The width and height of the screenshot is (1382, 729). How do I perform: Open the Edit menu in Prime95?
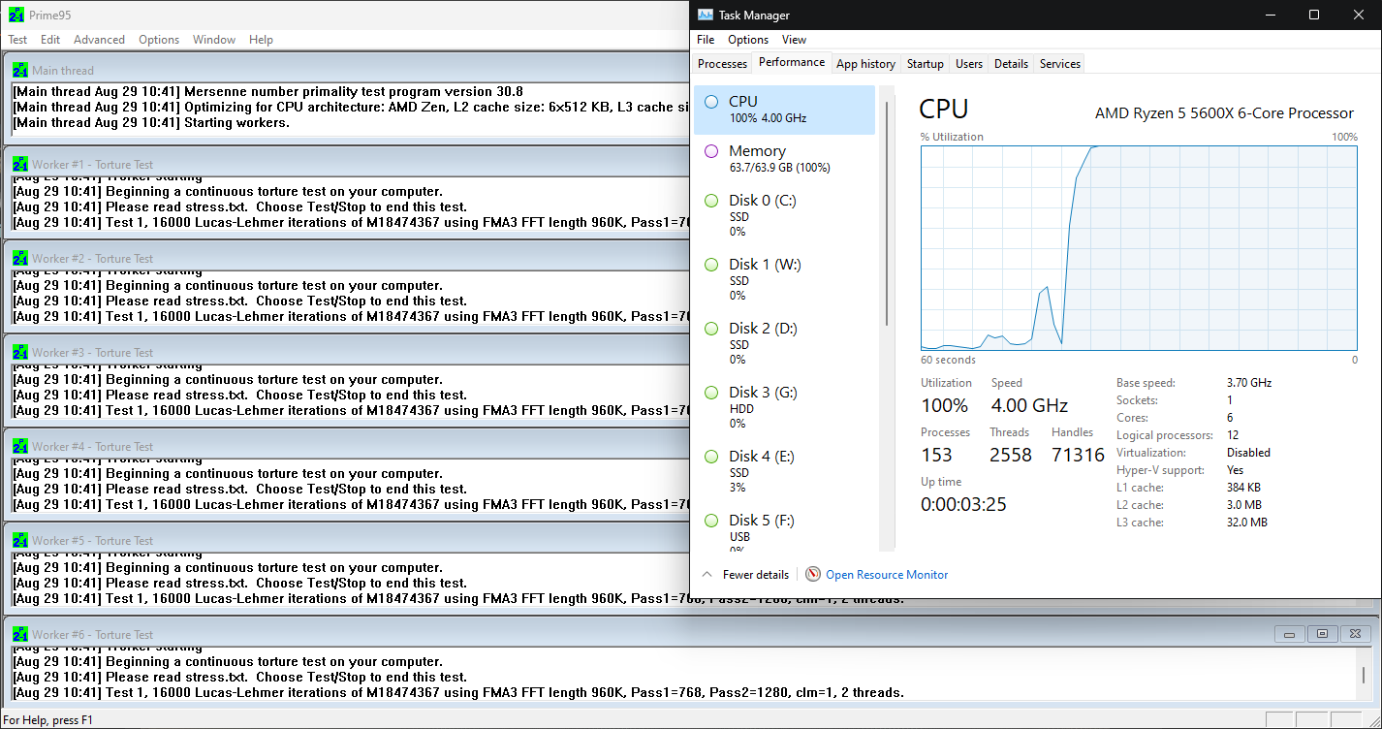(x=50, y=40)
